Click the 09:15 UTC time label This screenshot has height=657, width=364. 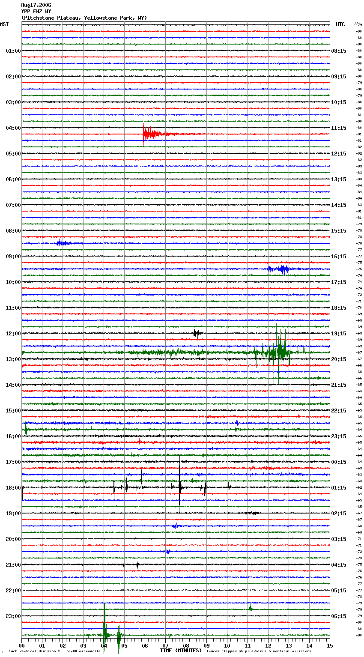click(x=339, y=77)
